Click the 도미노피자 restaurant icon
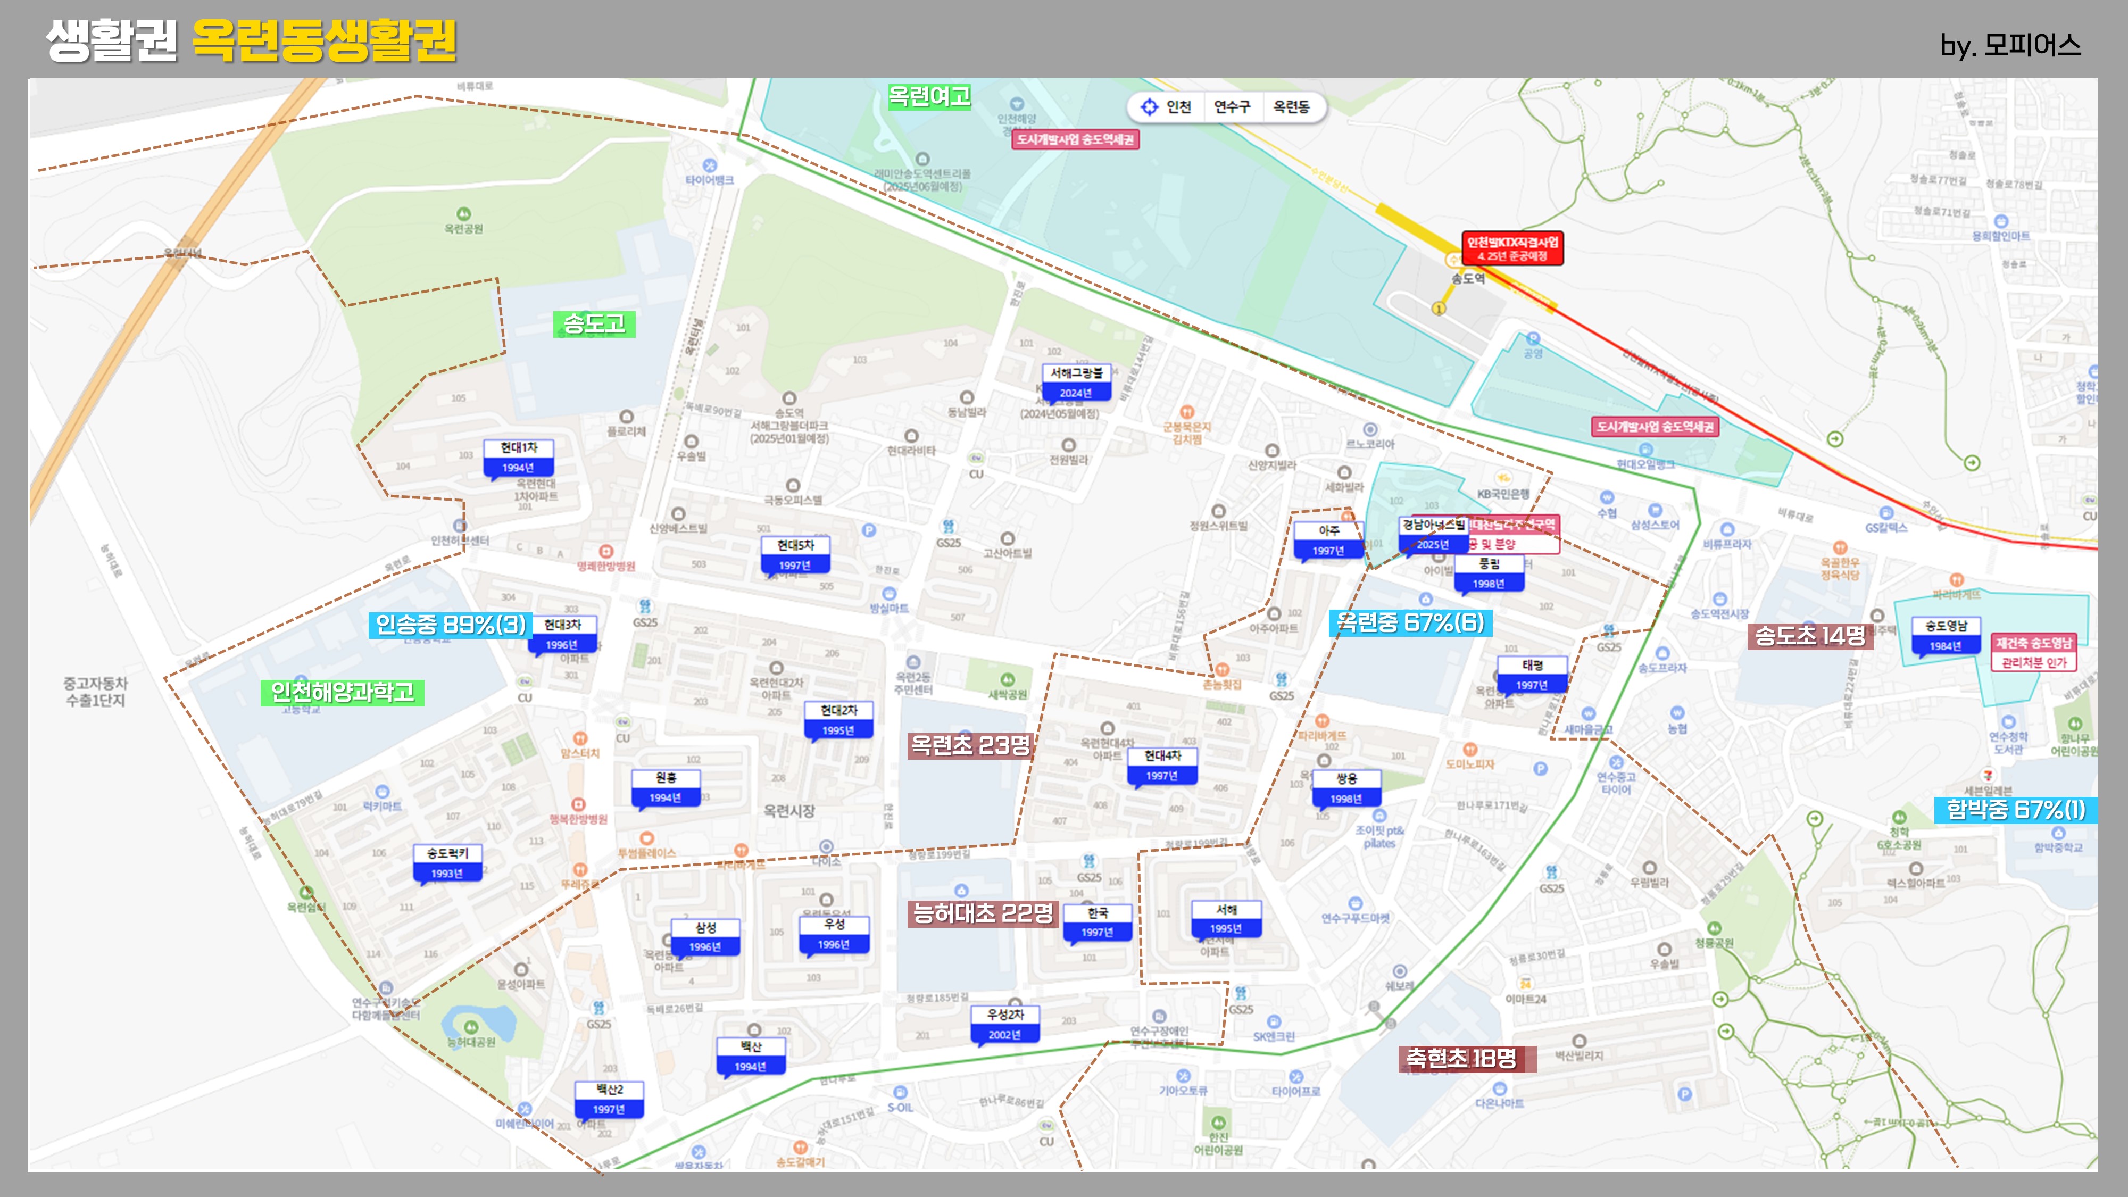This screenshot has height=1197, width=2128. pos(1469,749)
